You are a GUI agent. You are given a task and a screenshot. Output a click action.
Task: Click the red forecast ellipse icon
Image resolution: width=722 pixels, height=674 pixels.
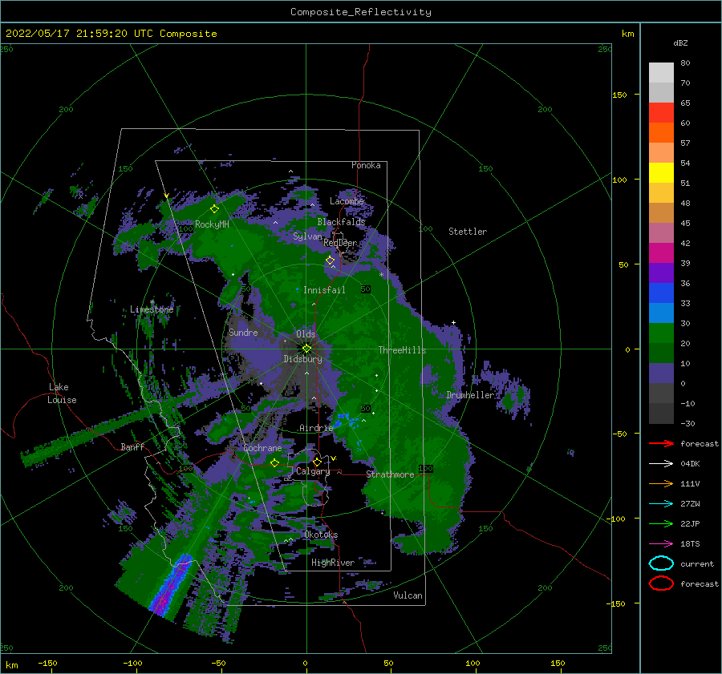pos(661,583)
